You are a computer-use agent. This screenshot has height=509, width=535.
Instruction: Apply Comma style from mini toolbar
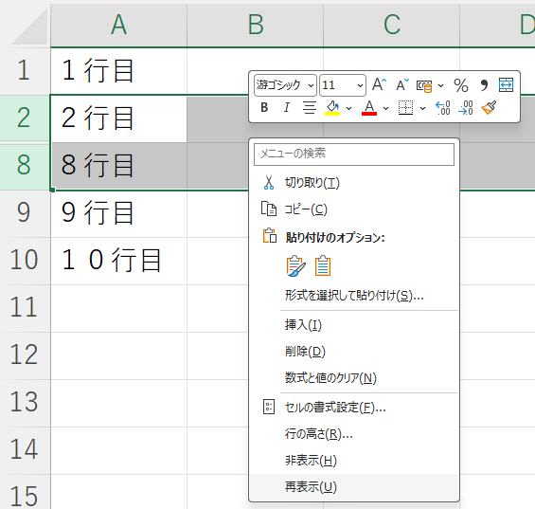(x=484, y=85)
